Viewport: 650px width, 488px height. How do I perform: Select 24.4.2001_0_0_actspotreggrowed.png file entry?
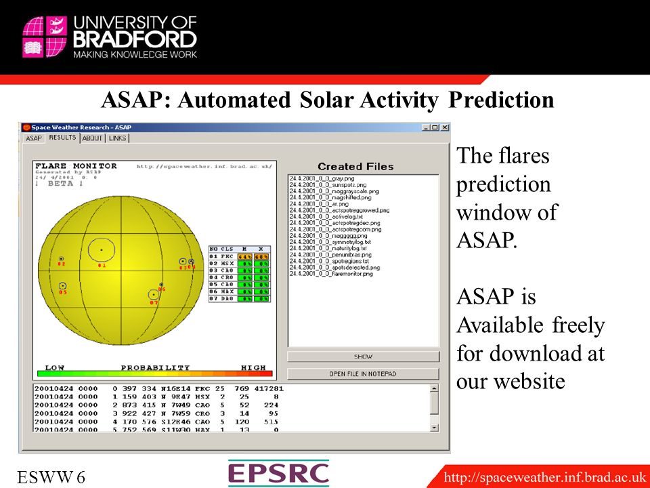[339, 210]
